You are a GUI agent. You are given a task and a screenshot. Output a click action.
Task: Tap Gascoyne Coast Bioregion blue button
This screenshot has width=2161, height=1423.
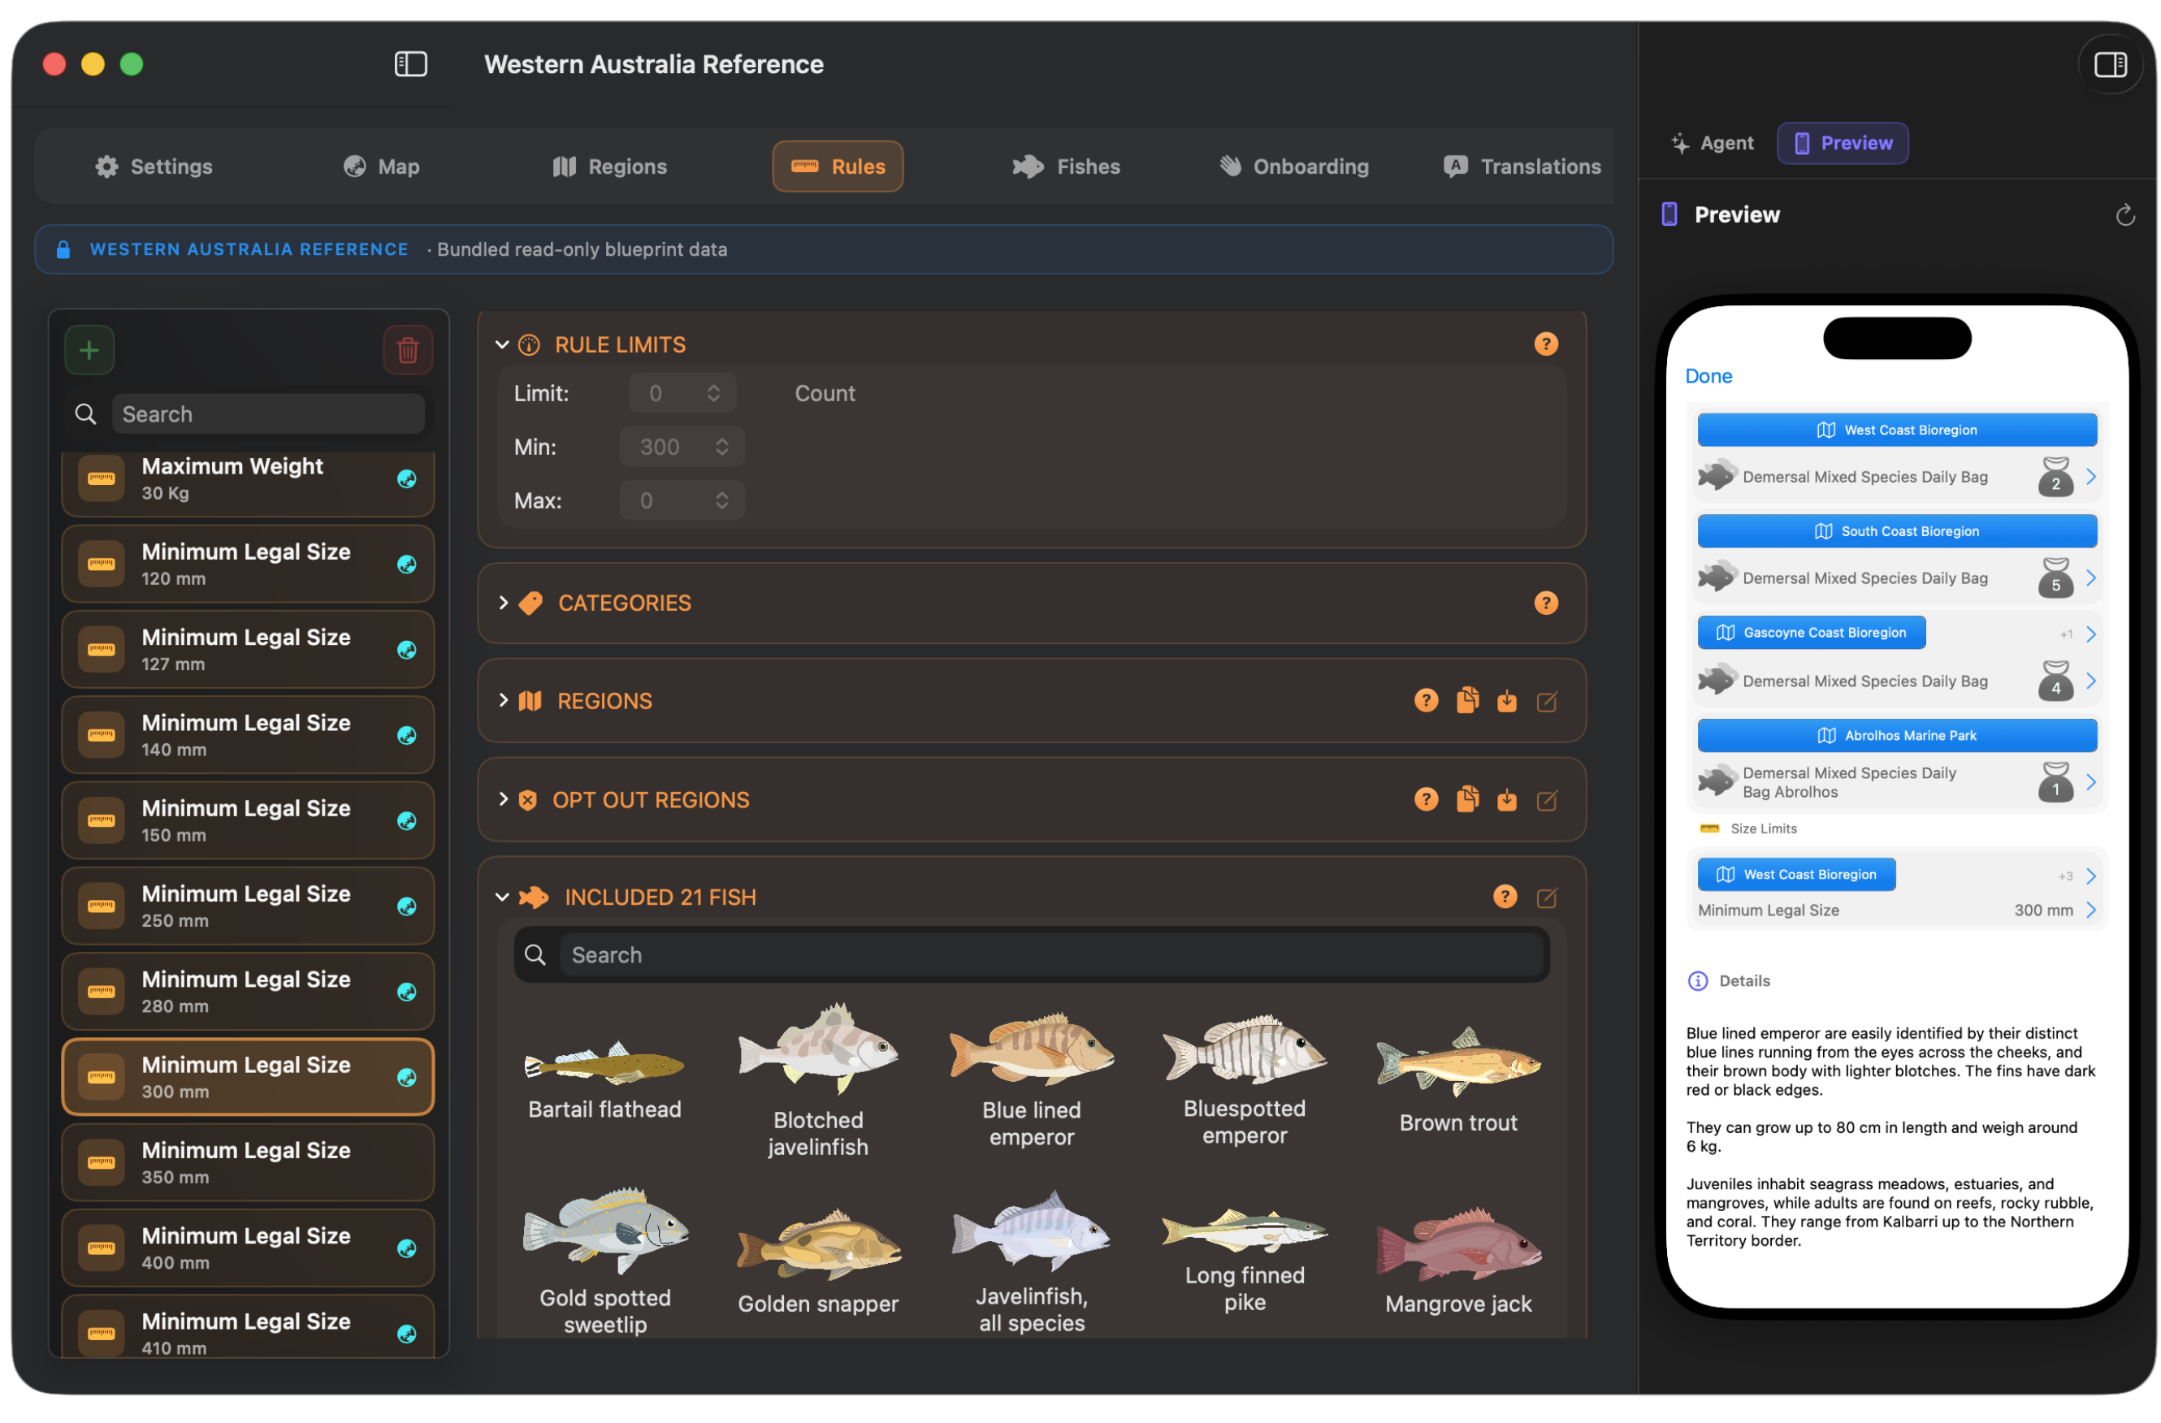(x=1812, y=633)
